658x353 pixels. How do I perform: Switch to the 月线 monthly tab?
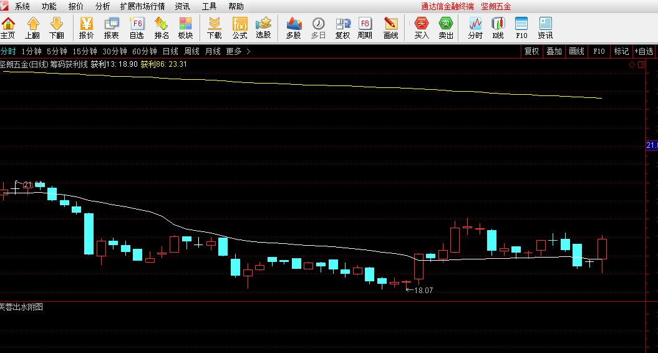tap(213, 51)
